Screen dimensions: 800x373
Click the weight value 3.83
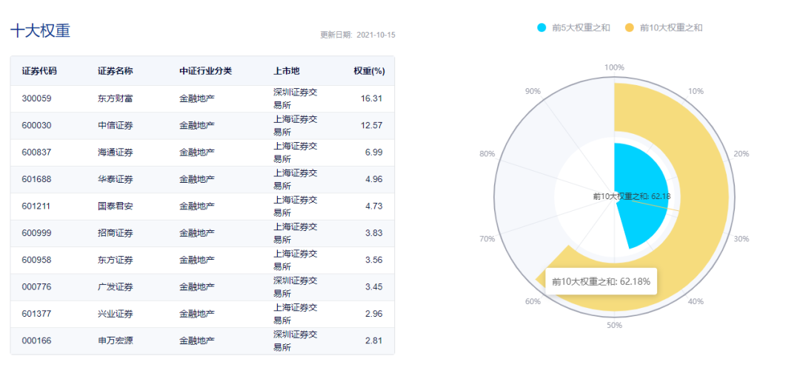coord(374,233)
